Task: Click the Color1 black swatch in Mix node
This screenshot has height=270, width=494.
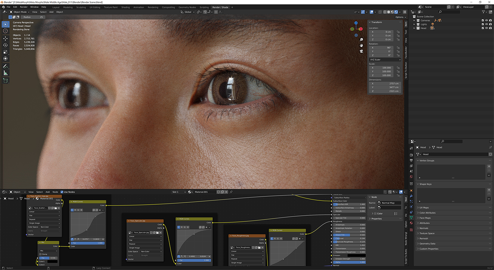Action: tap(52, 261)
